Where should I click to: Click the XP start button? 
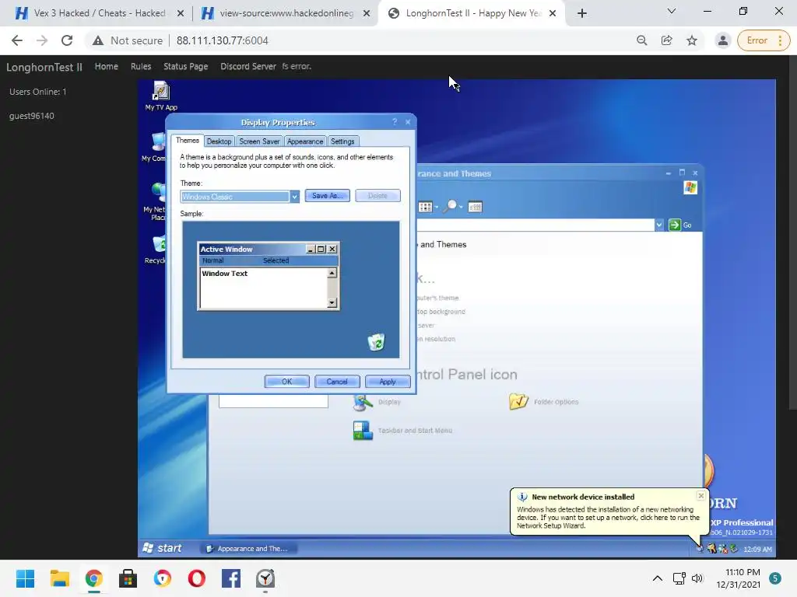163,548
